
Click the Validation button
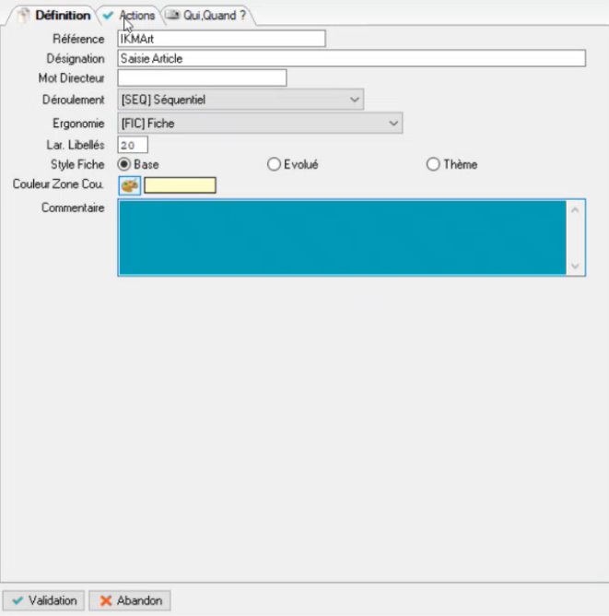coord(43,600)
